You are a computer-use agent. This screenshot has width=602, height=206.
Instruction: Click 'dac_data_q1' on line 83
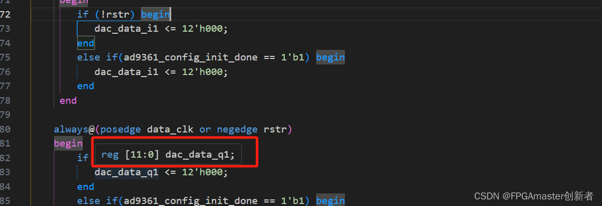click(126, 172)
